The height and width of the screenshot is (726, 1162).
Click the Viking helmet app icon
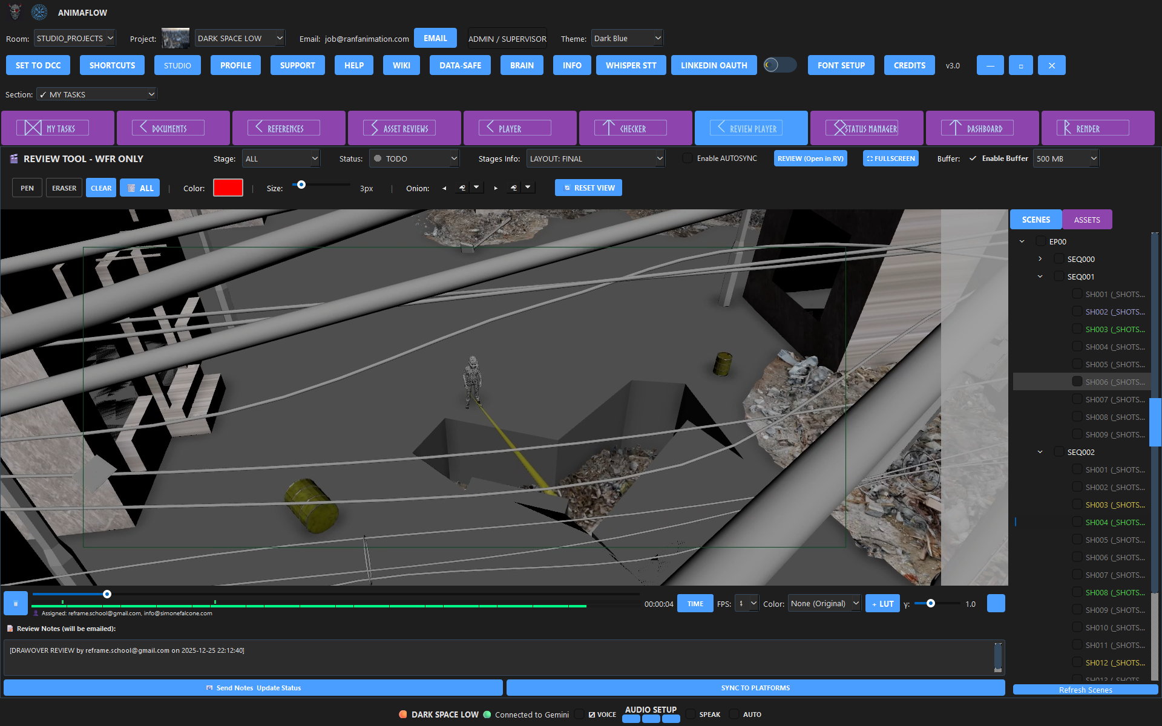coord(16,12)
